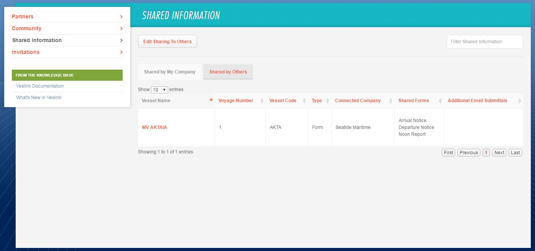Open the Show entries count dropdown
The height and width of the screenshot is (251, 535).
[x=159, y=90]
